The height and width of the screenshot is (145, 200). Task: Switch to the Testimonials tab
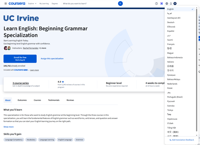tap(54, 100)
